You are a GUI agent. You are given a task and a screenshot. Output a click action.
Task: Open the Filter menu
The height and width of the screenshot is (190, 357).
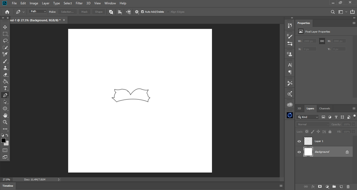click(x=79, y=3)
